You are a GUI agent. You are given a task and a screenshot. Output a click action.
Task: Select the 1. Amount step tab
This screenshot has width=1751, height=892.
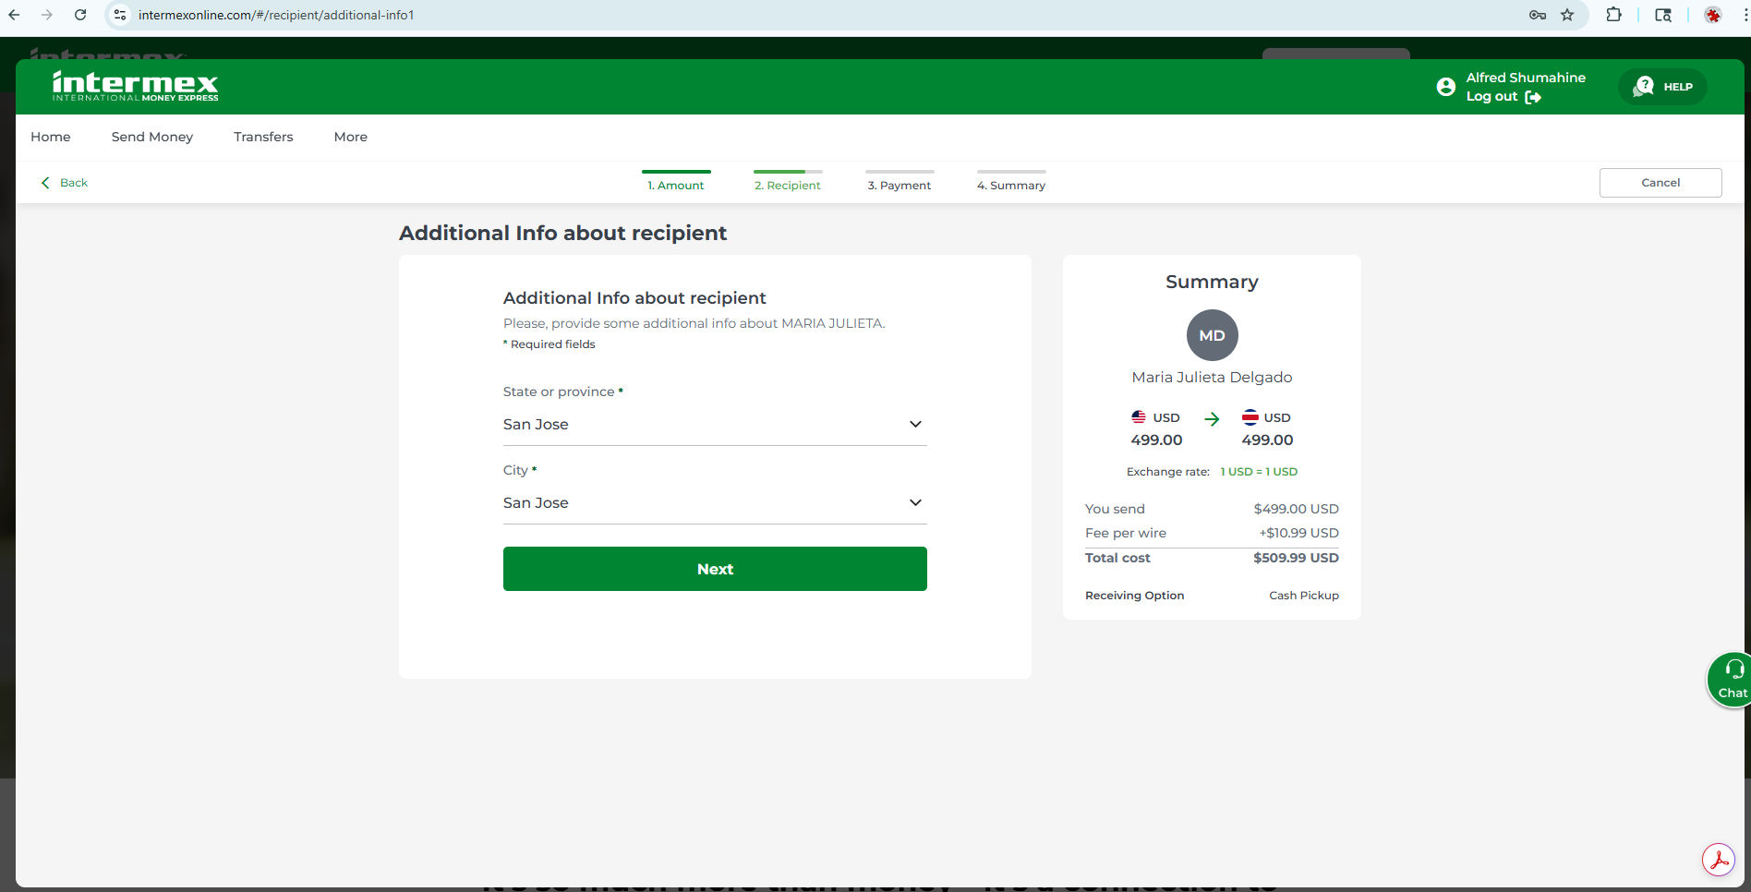pyautogui.click(x=676, y=185)
